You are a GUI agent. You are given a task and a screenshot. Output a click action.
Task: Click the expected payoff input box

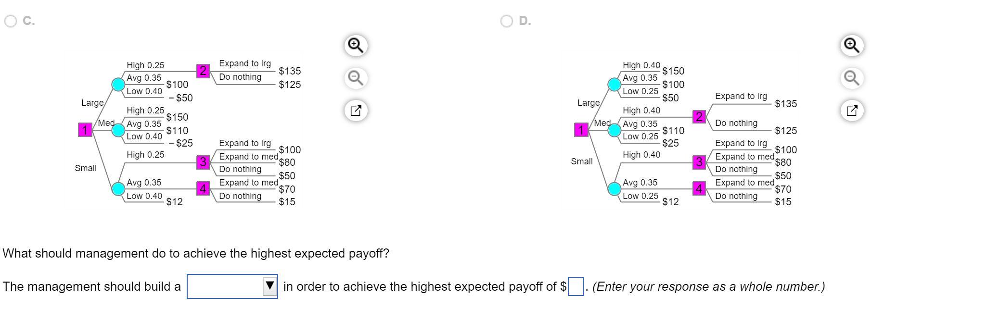pyautogui.click(x=576, y=286)
